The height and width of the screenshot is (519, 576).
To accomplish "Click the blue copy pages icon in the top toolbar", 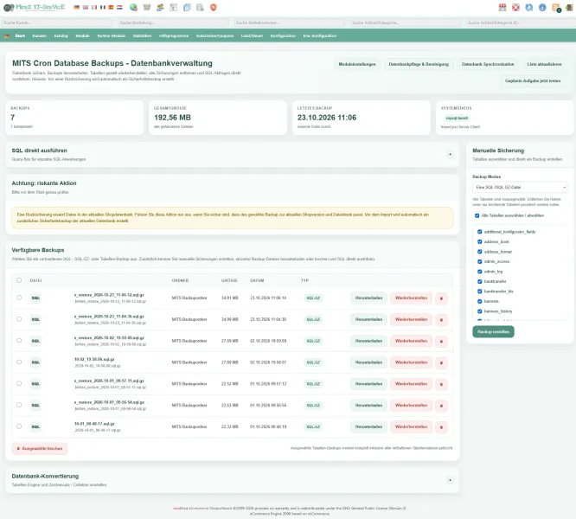I will point(187,7).
